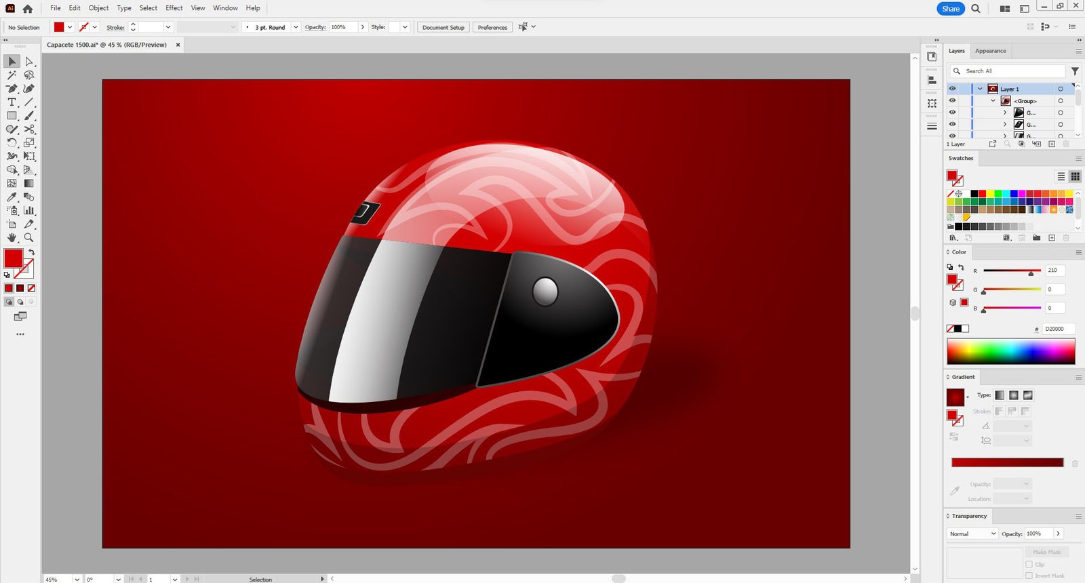
Task: Switch Swatches panel to thumbnail view
Action: pyautogui.click(x=1075, y=176)
